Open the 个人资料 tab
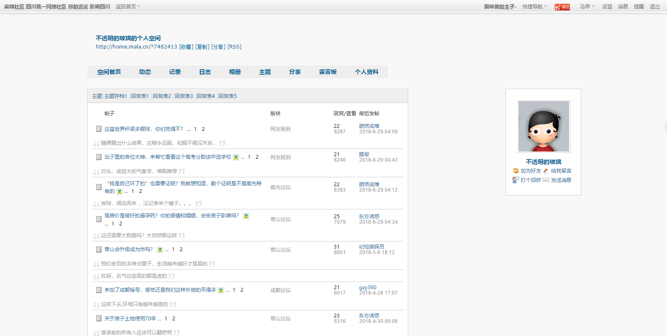Viewport: 667px width, 336px height. click(x=366, y=72)
